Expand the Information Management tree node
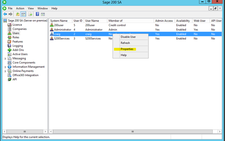The image size is (225, 141). point(5,67)
